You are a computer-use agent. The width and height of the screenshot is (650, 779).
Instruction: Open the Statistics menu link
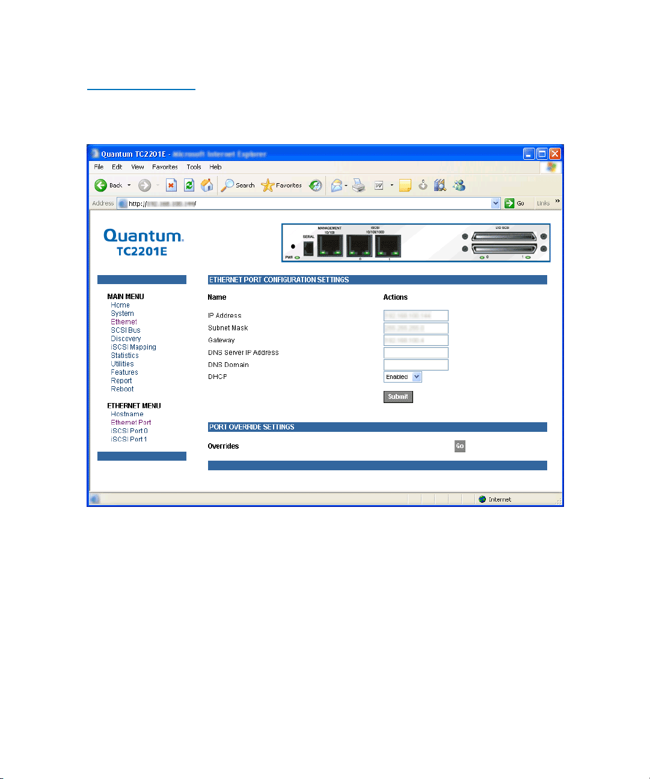pyautogui.click(x=124, y=356)
